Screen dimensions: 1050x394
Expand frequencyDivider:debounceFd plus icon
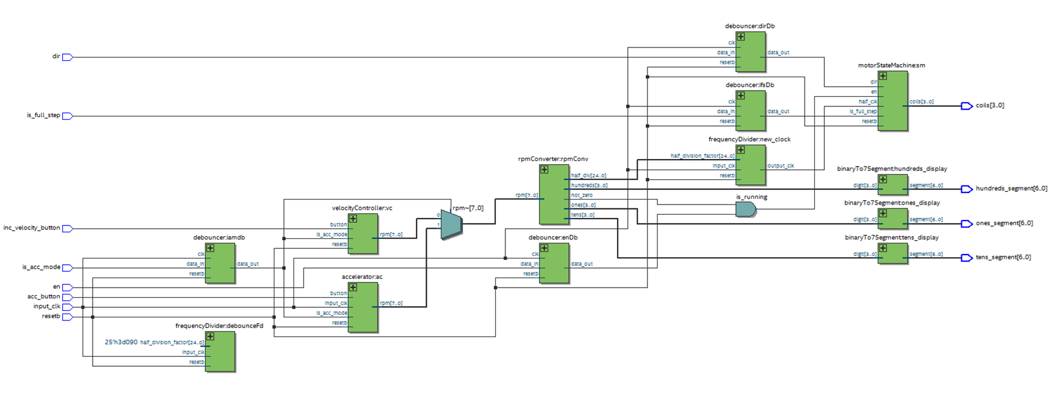(x=211, y=336)
